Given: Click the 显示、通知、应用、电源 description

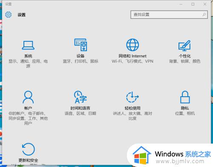Looking at the screenshot, I should 28,63.
